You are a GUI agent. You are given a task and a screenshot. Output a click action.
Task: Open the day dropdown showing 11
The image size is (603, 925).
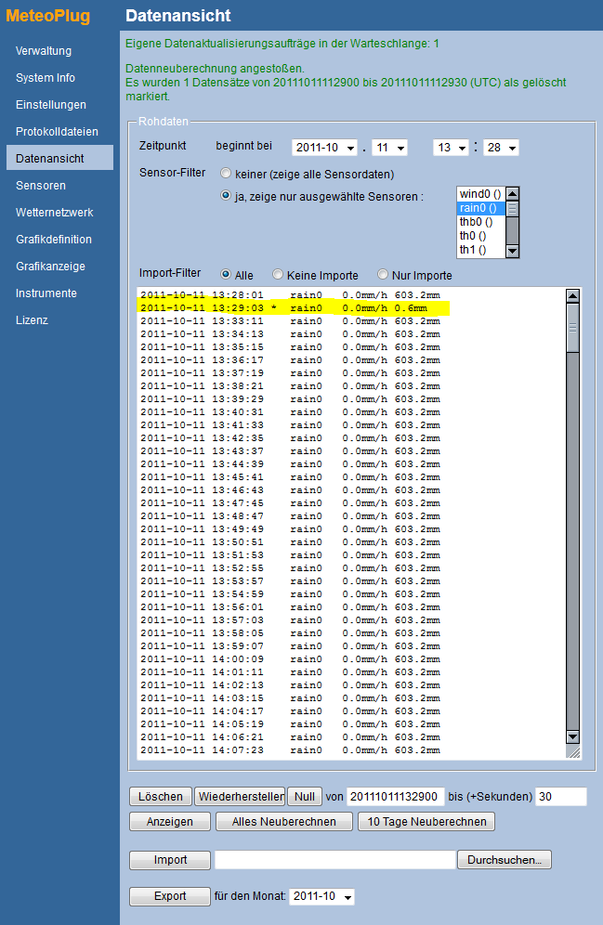tap(389, 148)
